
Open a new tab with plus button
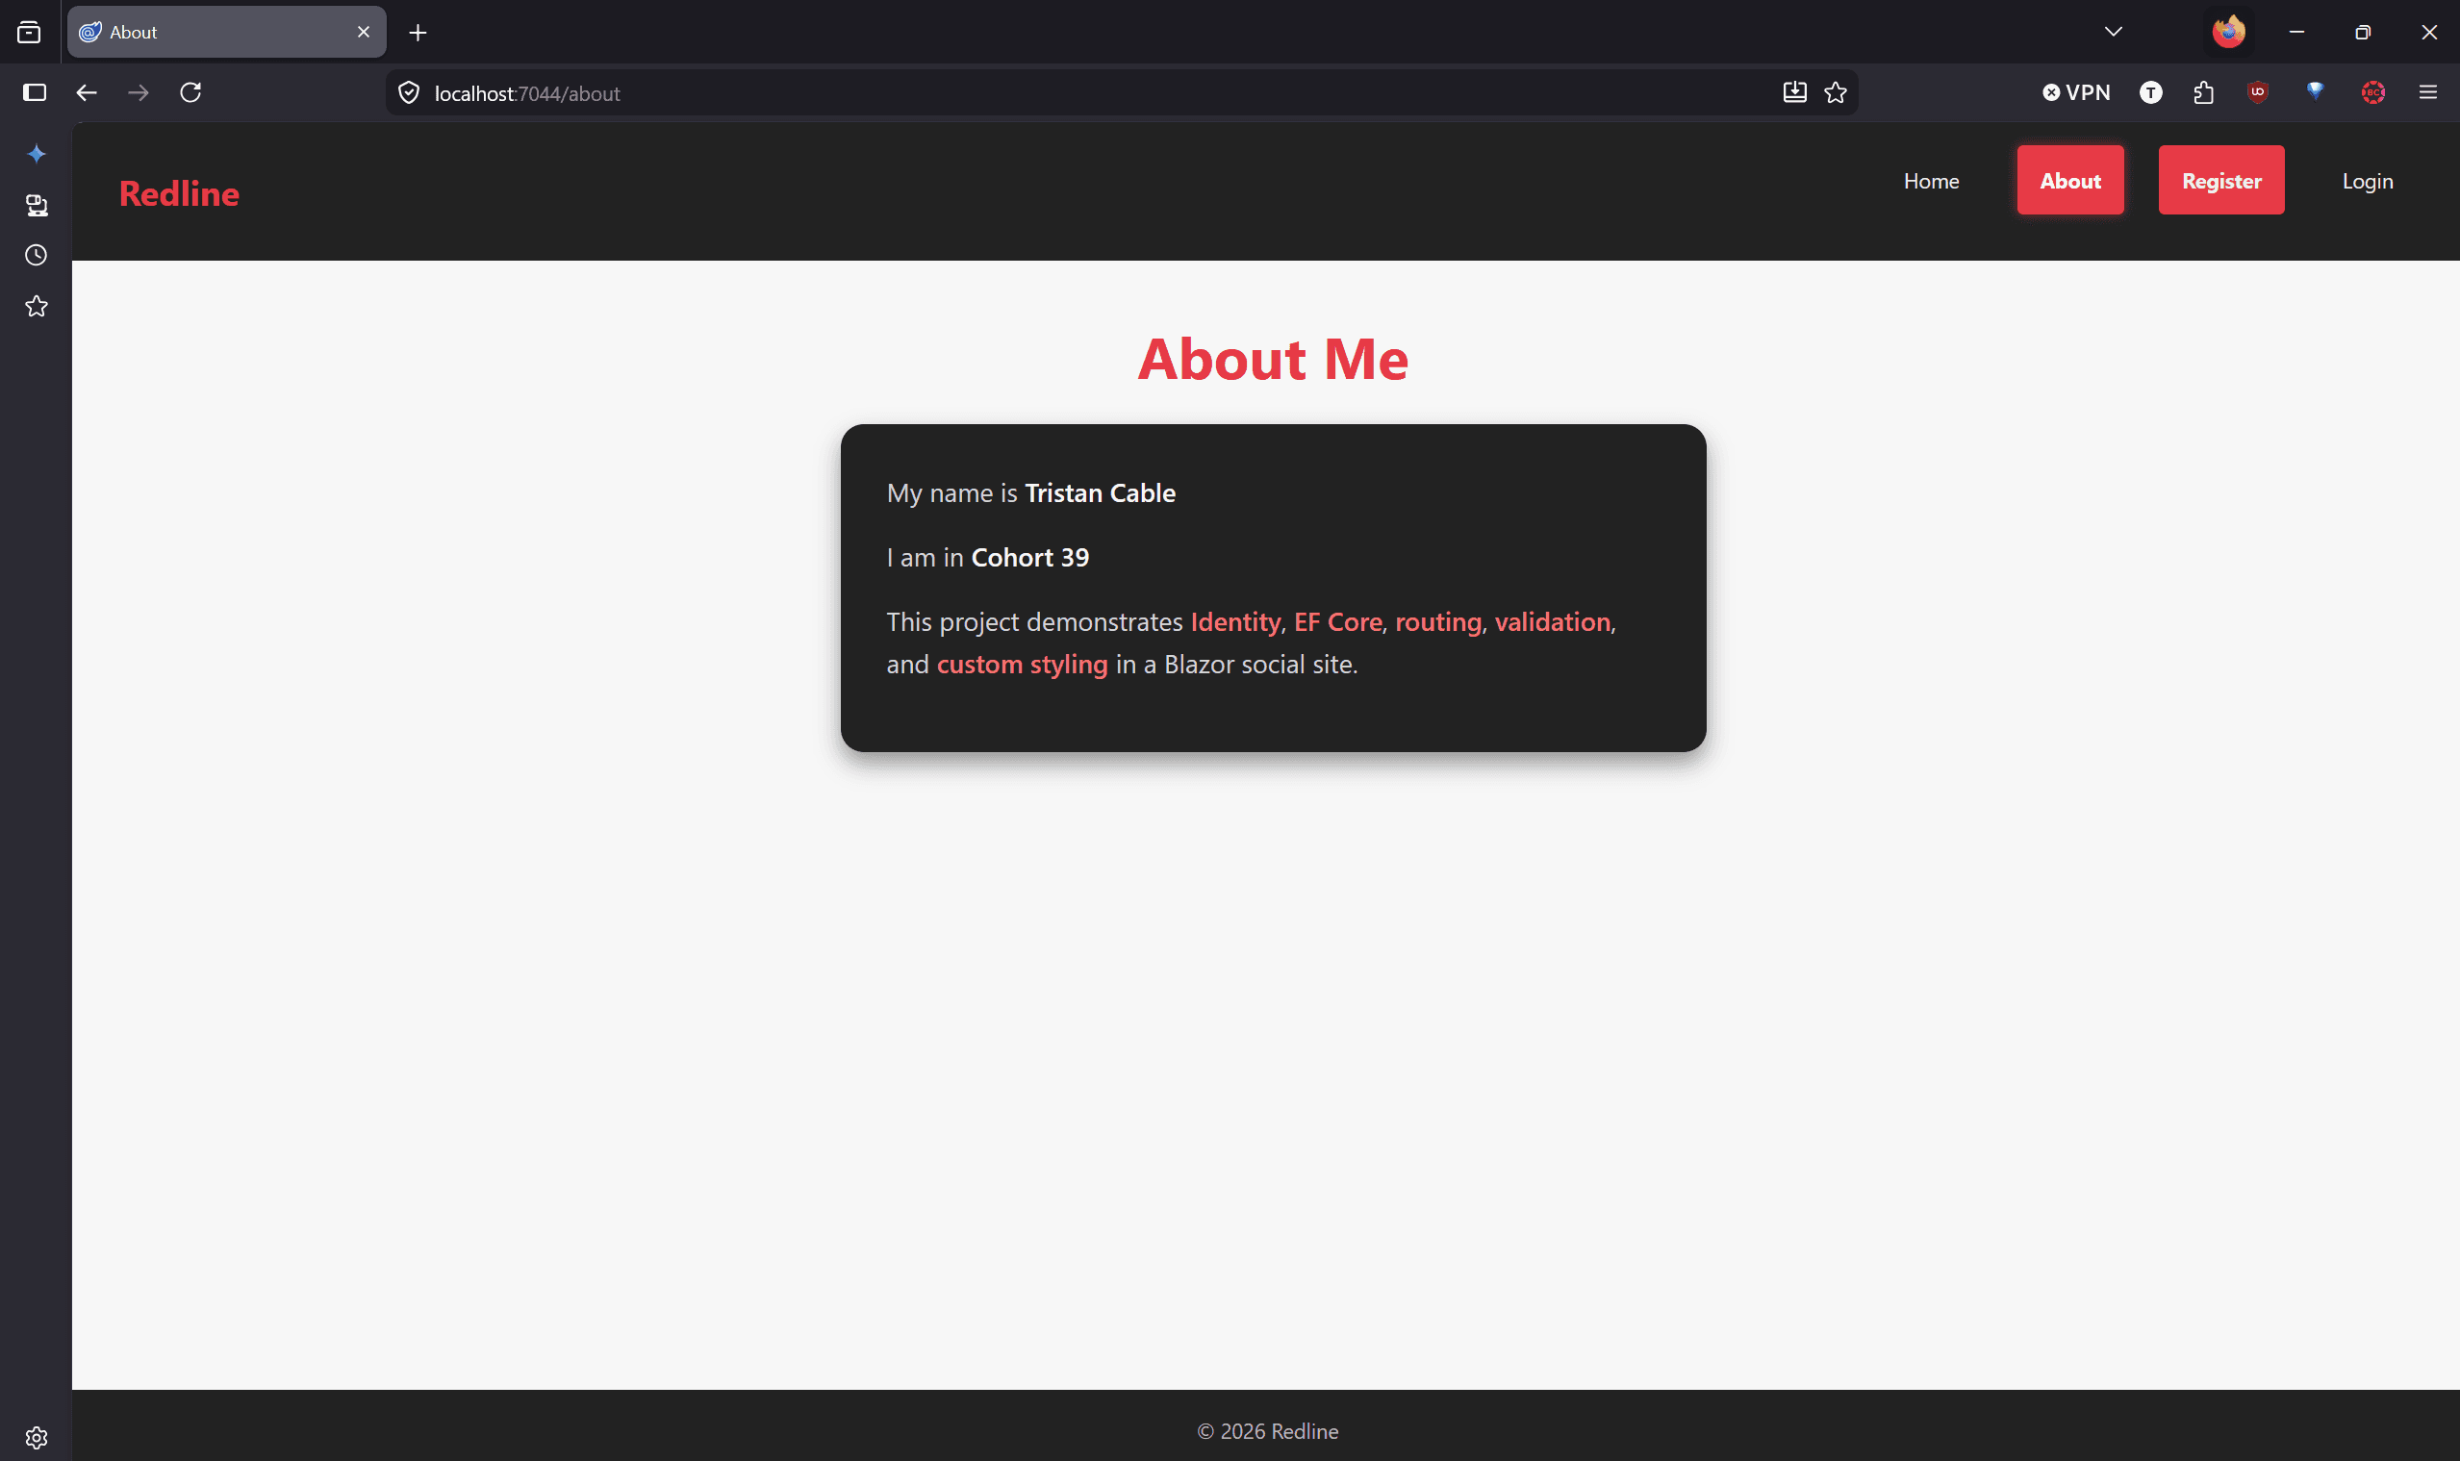coord(418,33)
